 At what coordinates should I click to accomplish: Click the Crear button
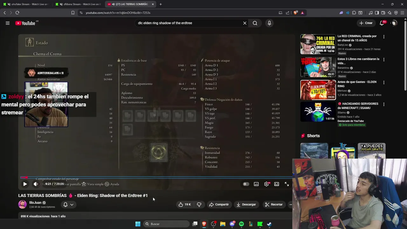(366, 23)
